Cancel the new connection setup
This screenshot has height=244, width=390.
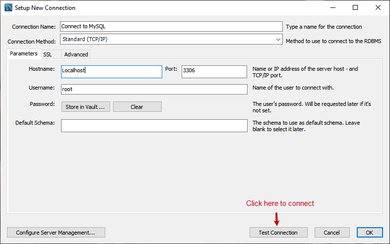point(332,233)
